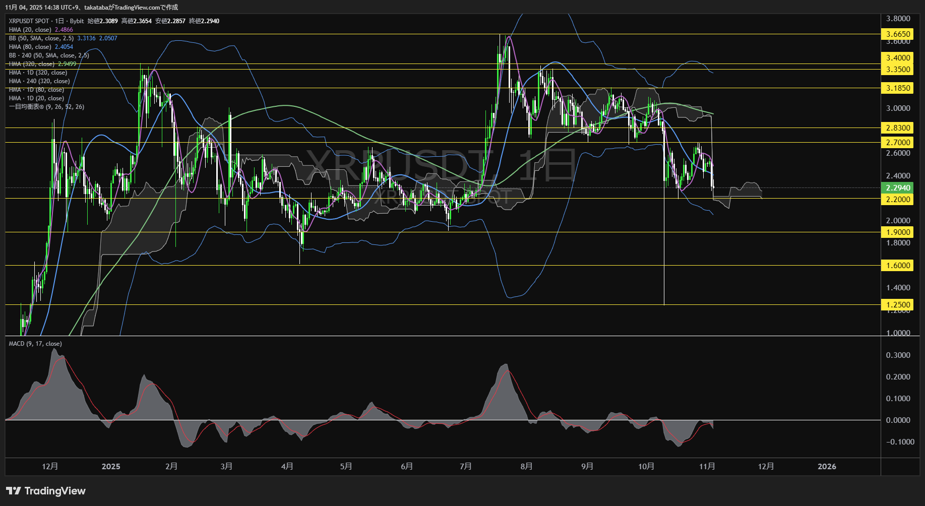This screenshot has width=925, height=506.
Task: Click the TradingView logo in the footer
Action: [45, 490]
